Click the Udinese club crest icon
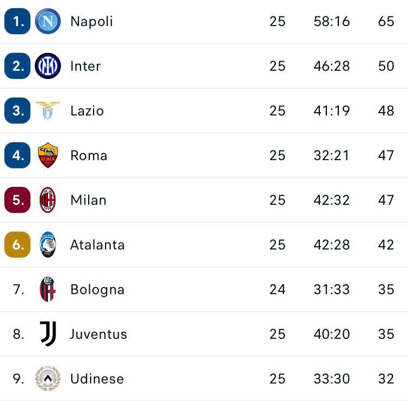Screen dimensions: 408x401 click(48, 379)
